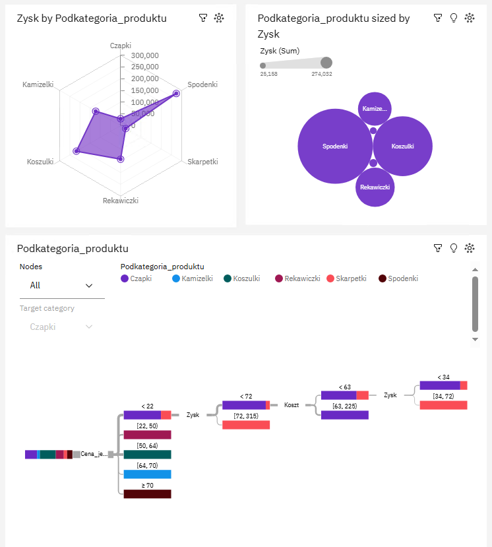
Task: Show insights lightbulb on bubble chart widget
Action: pyautogui.click(x=453, y=18)
